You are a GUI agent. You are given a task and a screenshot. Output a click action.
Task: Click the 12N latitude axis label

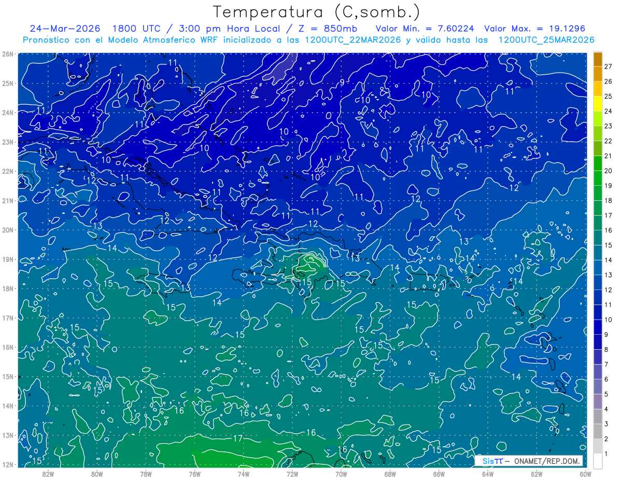[7, 464]
